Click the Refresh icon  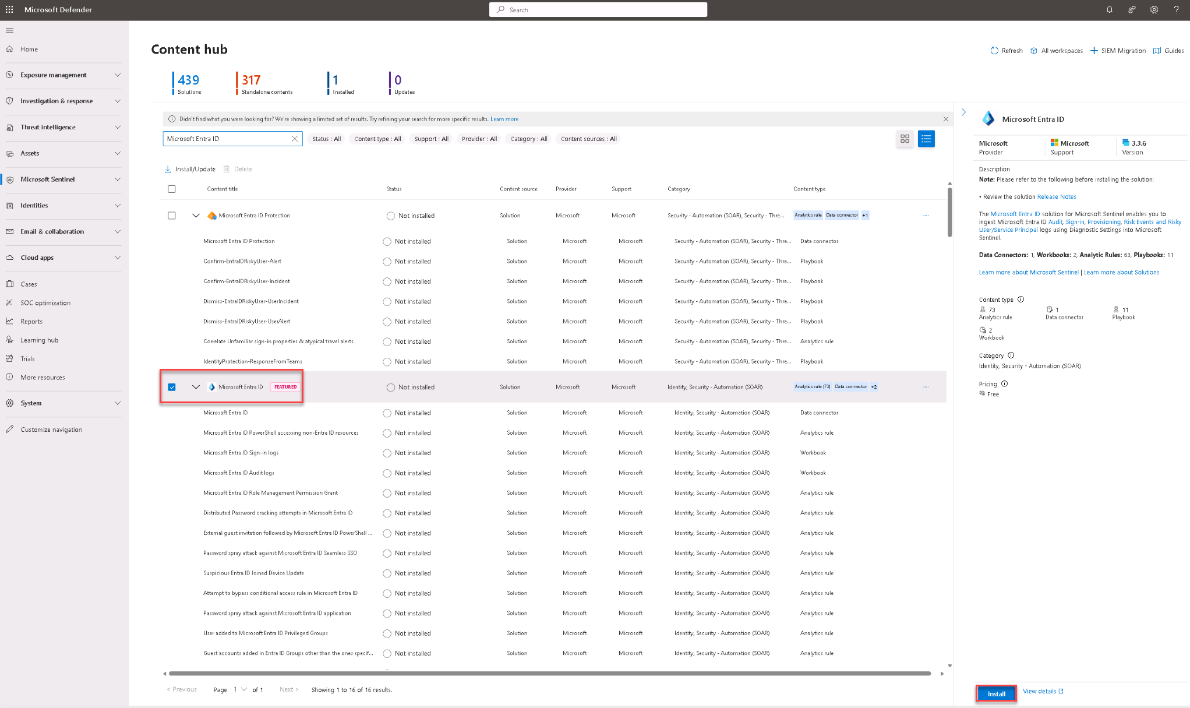(994, 51)
